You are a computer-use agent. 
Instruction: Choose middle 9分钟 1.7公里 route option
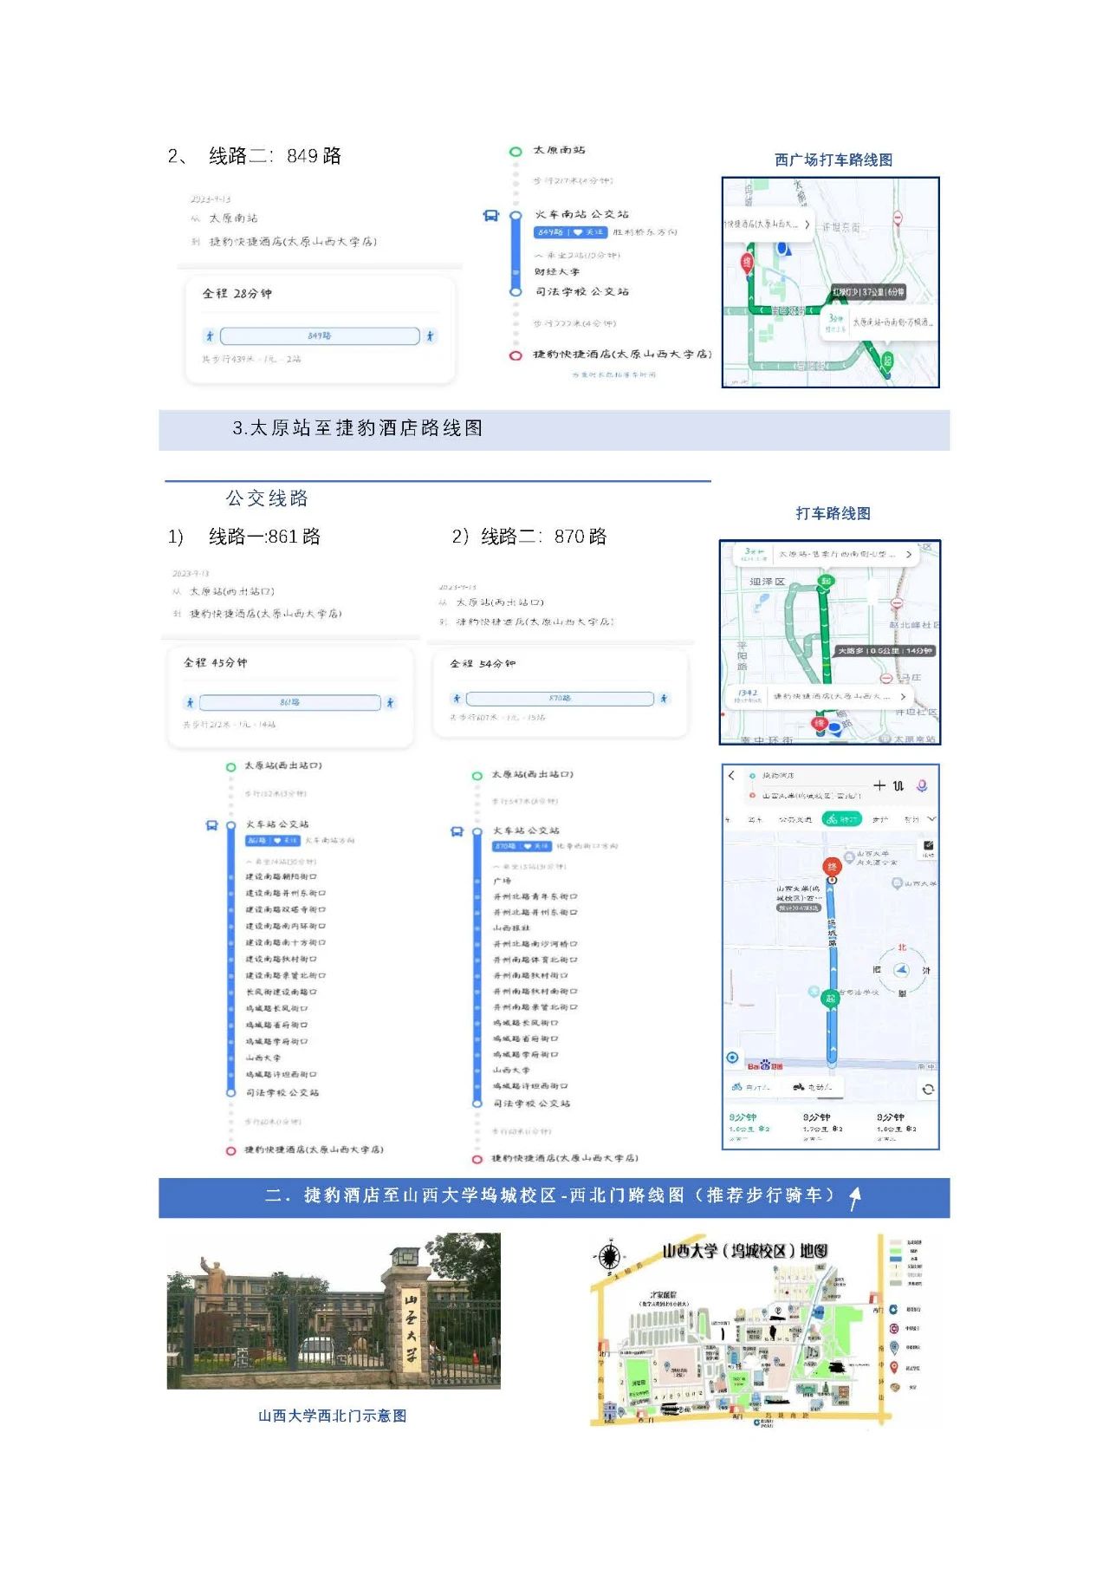822,1127
